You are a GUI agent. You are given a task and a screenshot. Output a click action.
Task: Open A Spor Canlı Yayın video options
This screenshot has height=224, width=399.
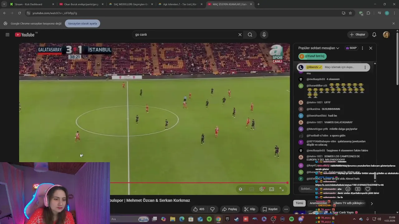375,212
